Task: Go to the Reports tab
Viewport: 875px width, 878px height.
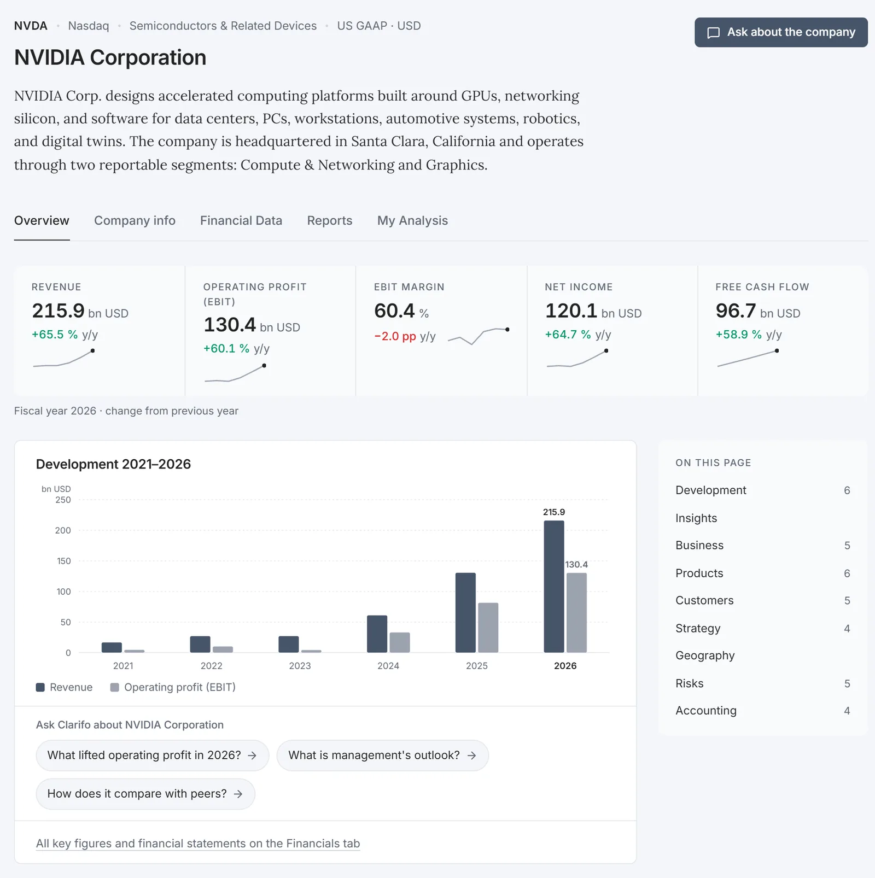Action: point(330,221)
